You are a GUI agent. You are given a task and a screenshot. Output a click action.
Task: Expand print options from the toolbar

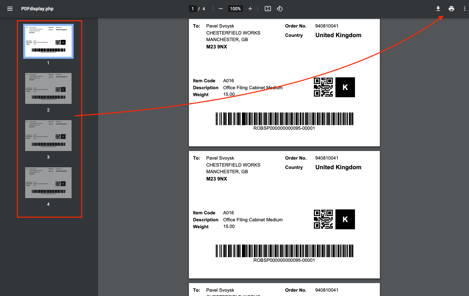[x=451, y=9]
